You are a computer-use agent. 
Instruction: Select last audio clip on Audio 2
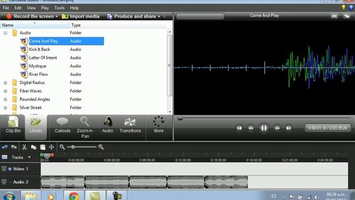pos(226,182)
